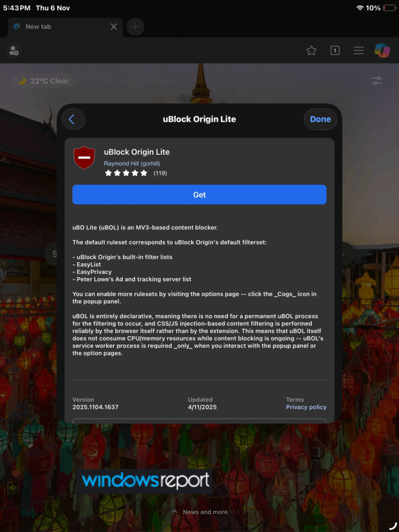This screenshot has height=532, width=399.
Task: Open the Privacy policy link
Action: [x=306, y=407]
